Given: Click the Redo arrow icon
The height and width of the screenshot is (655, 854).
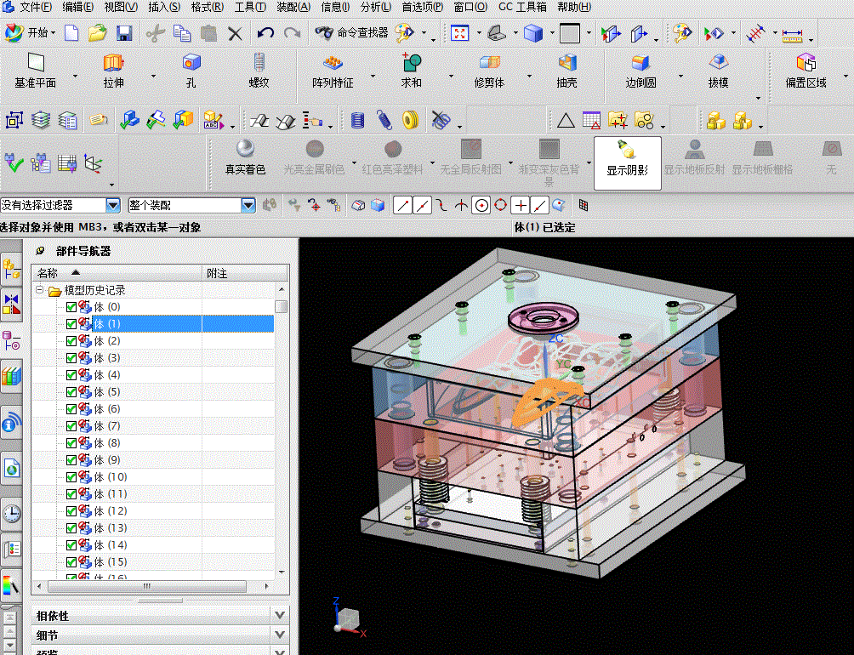Looking at the screenshot, I should 293,33.
